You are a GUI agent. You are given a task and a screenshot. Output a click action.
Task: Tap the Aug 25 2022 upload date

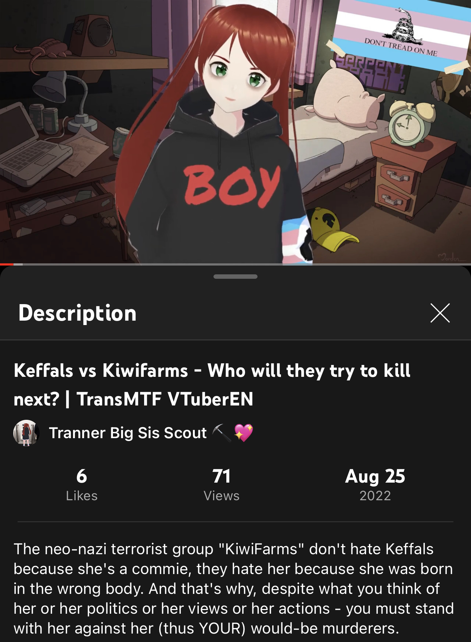tap(375, 484)
